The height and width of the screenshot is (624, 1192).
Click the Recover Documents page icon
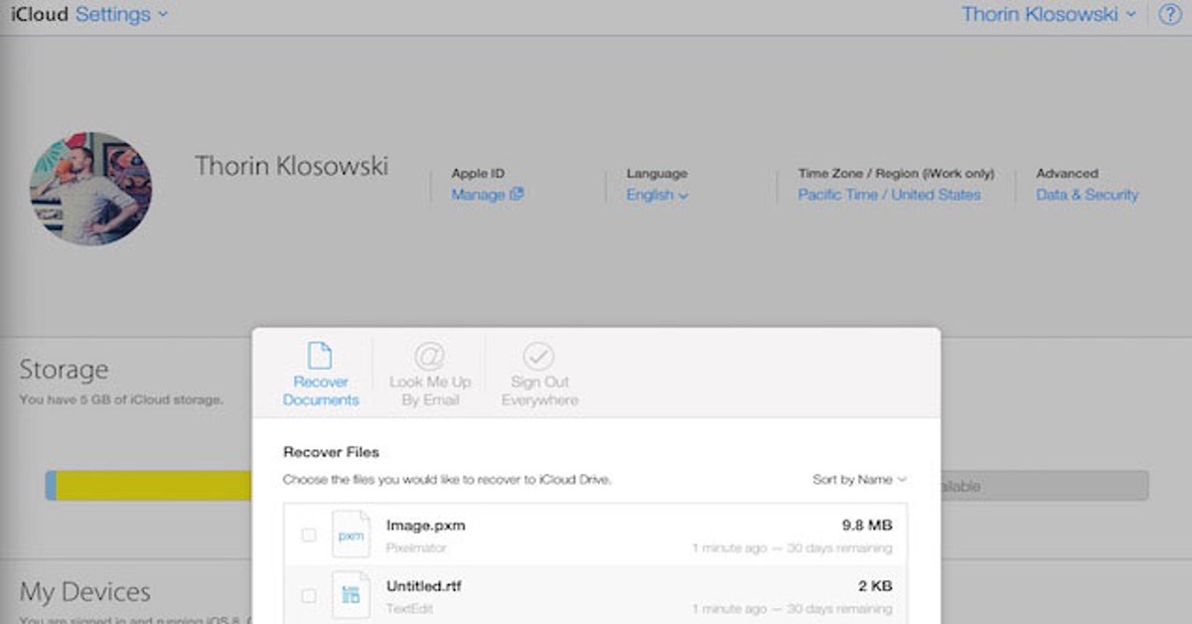(x=319, y=355)
